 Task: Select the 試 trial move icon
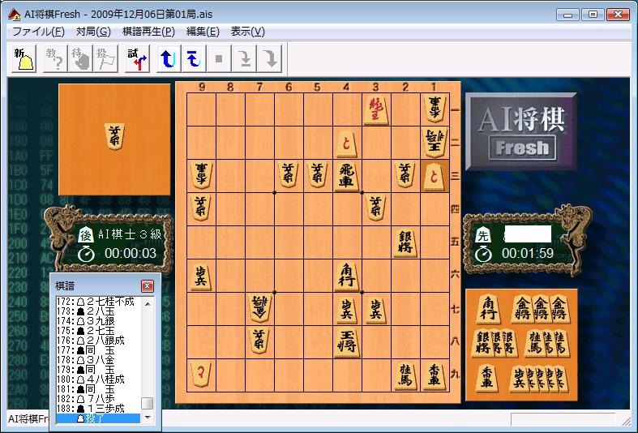pos(137,59)
